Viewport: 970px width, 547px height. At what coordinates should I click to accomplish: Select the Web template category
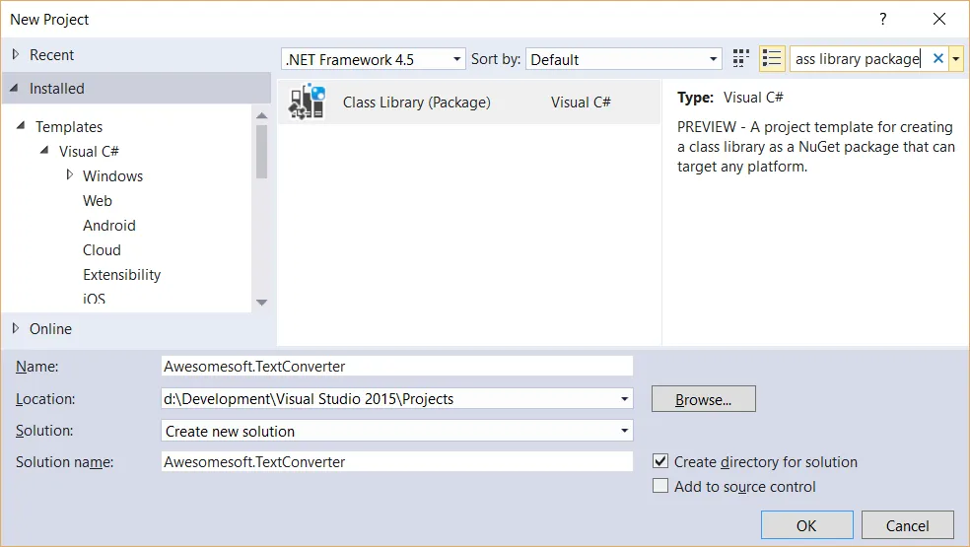pos(98,201)
